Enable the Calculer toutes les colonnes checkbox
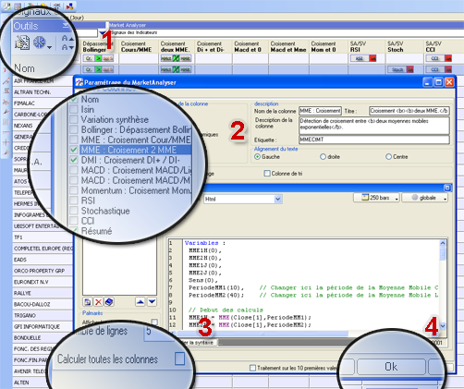 [179, 359]
